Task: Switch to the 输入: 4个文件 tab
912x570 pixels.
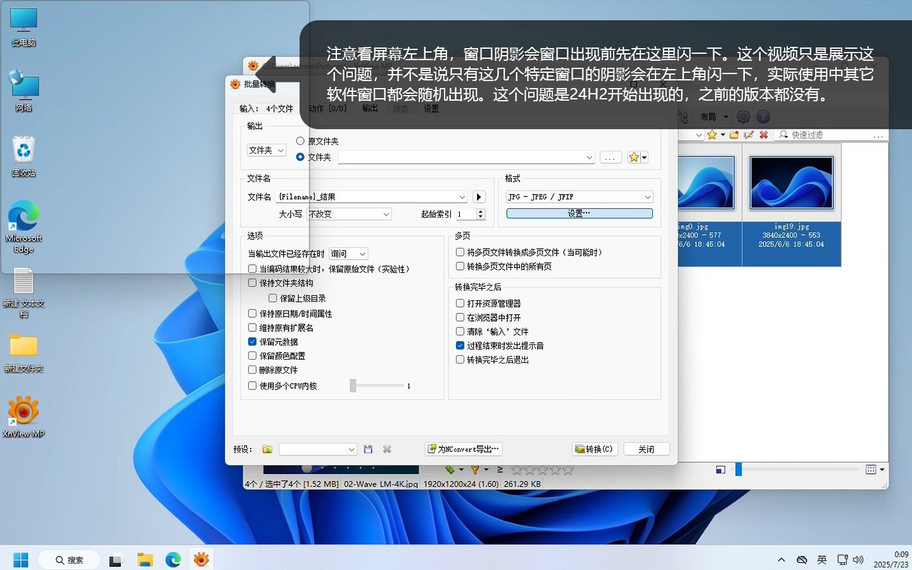Action: (267, 108)
